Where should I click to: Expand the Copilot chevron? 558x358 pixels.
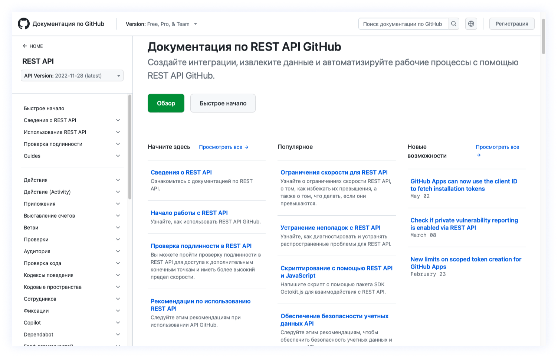118,323
